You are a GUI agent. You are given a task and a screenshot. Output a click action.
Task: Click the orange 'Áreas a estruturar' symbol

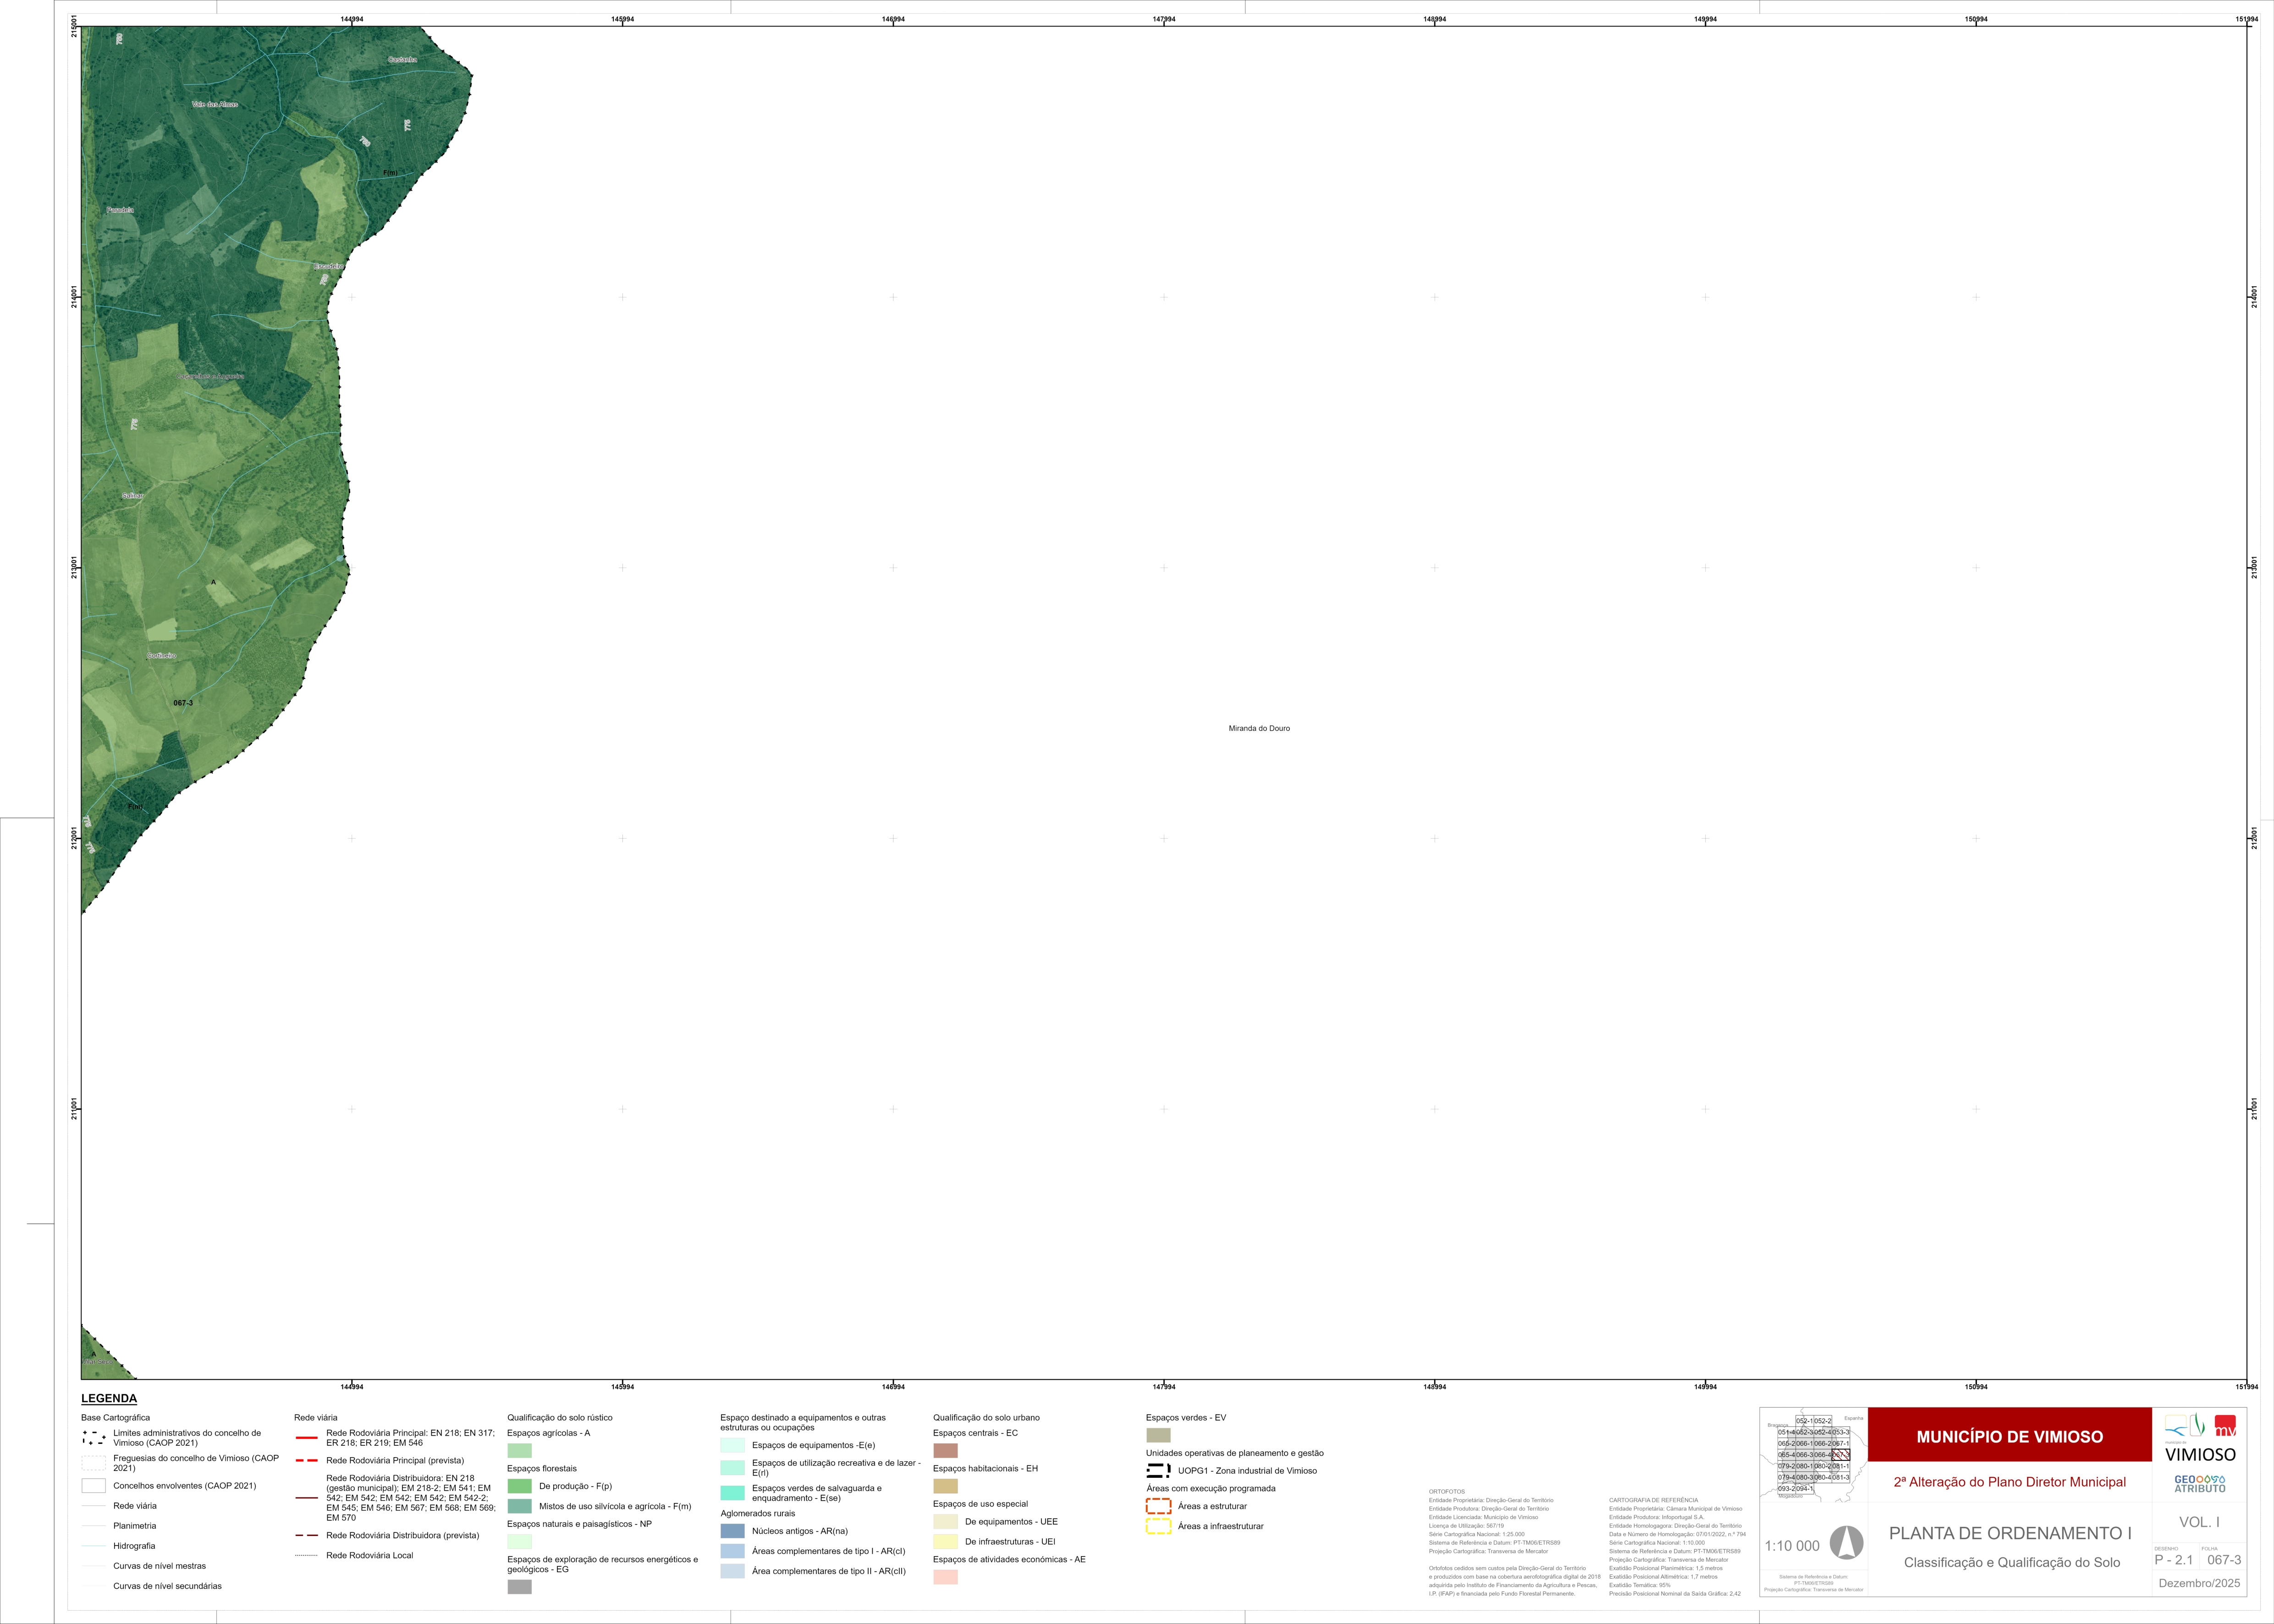(1158, 1506)
